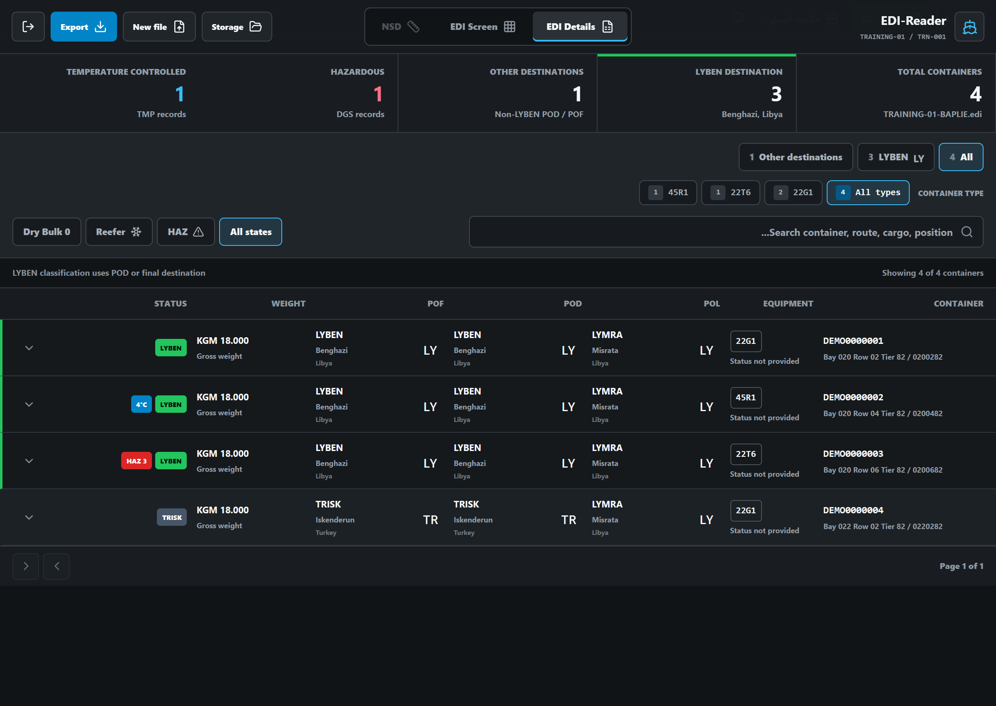
Task: Expand the DEMO0000003 row chevron
Action: [x=29, y=461]
